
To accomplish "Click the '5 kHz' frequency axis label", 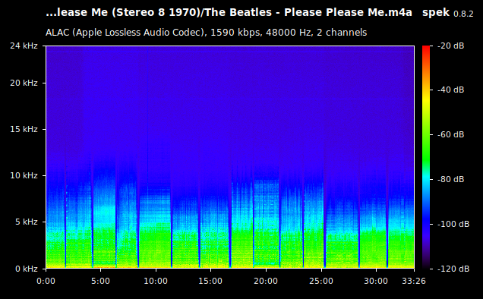I will [27, 222].
